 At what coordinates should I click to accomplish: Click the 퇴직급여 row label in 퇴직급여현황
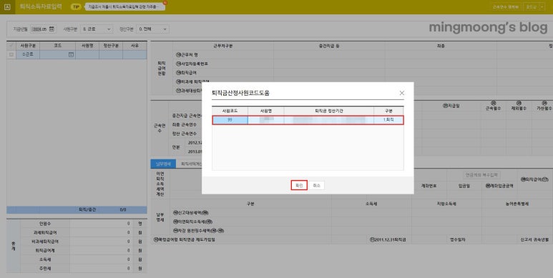click(x=186, y=73)
